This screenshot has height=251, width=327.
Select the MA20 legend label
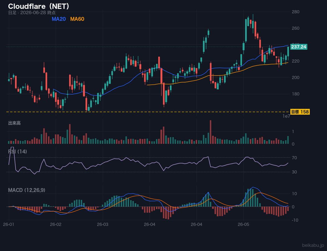coord(59,19)
